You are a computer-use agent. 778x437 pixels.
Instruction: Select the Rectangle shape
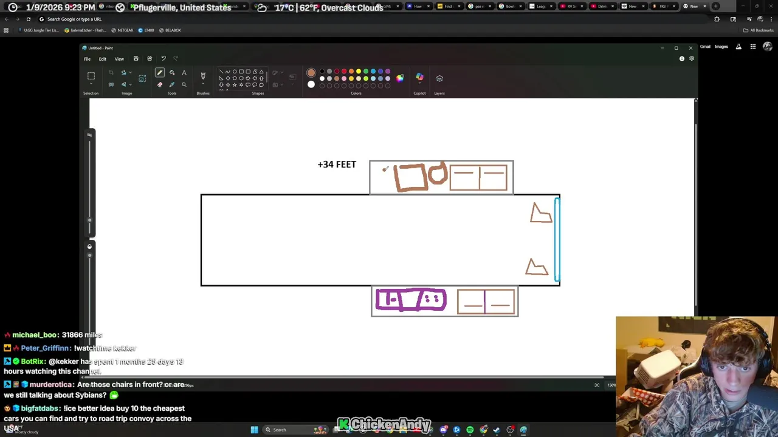(241, 71)
